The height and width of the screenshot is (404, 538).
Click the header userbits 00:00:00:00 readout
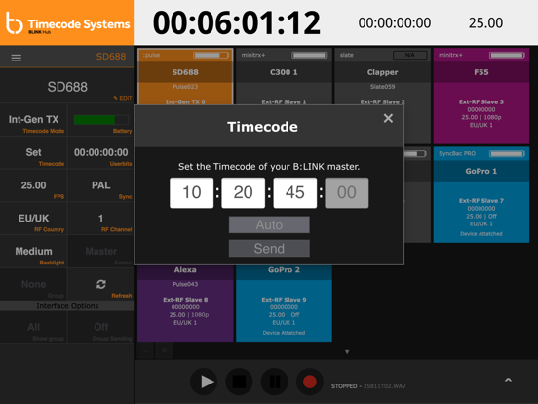coord(395,23)
